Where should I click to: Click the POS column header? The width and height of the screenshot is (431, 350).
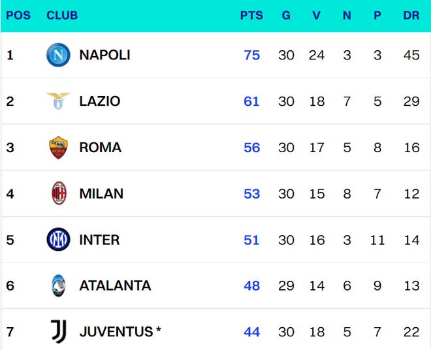click(18, 15)
